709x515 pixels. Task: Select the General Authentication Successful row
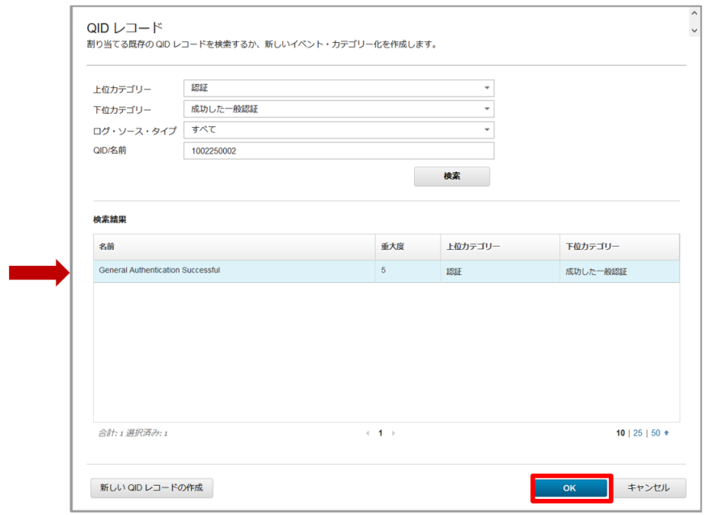386,272
